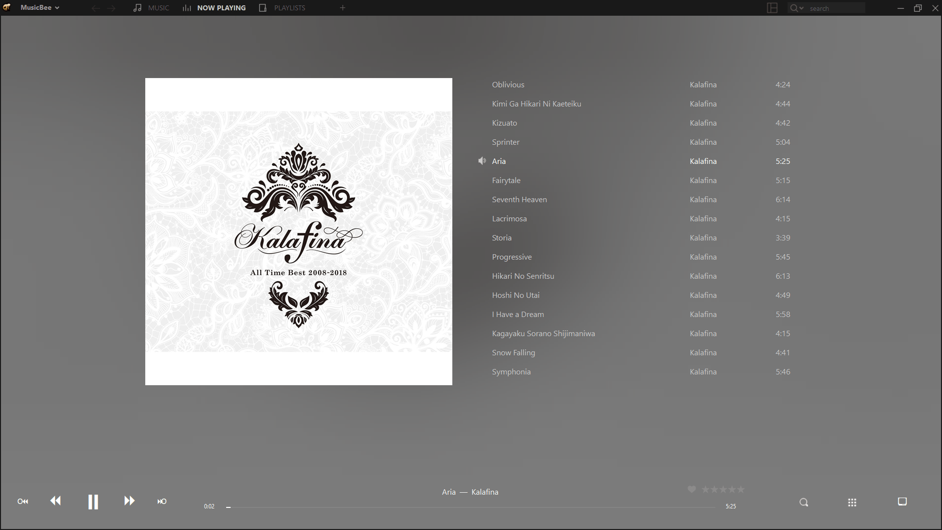The width and height of the screenshot is (942, 530).
Task: Toggle the heart love icon
Action: (692, 489)
